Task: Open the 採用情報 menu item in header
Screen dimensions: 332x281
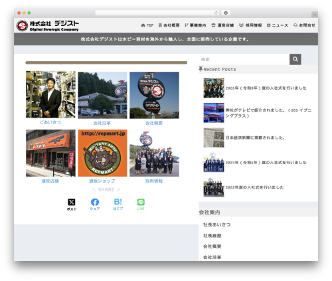Action: click(x=250, y=25)
